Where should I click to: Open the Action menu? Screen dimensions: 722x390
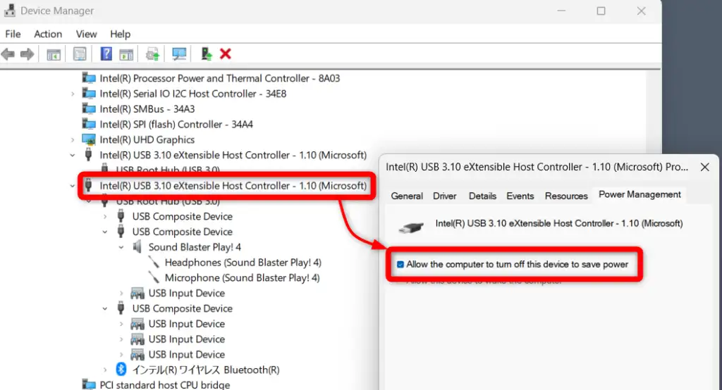pyautogui.click(x=48, y=34)
